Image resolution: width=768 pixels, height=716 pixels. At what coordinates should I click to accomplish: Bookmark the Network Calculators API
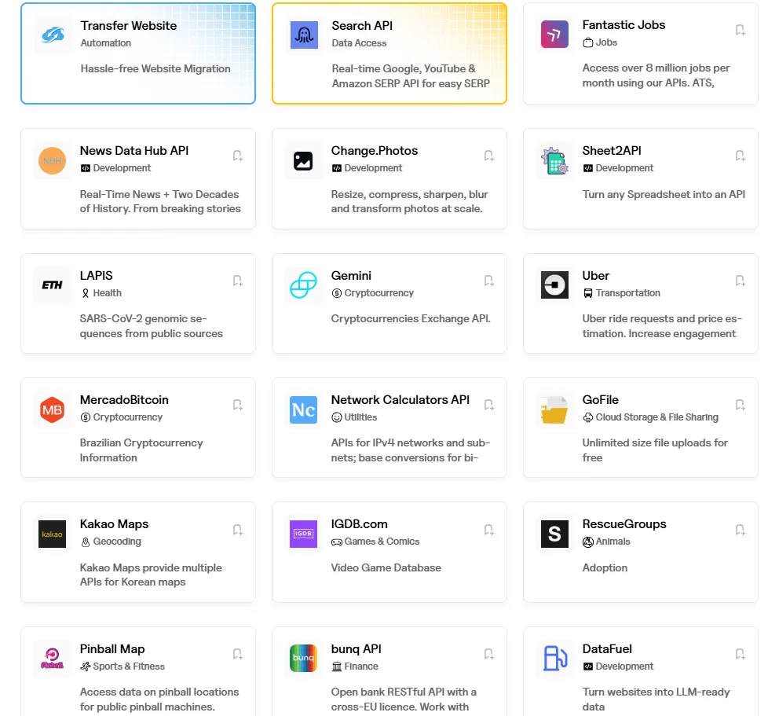(488, 405)
